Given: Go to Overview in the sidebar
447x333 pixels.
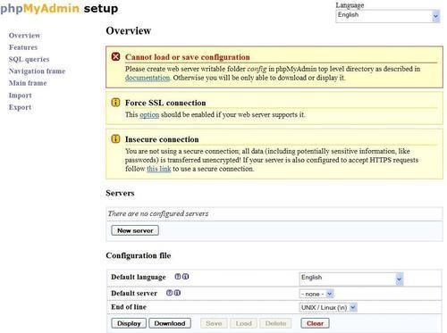Looking at the screenshot, I should (24, 36).
